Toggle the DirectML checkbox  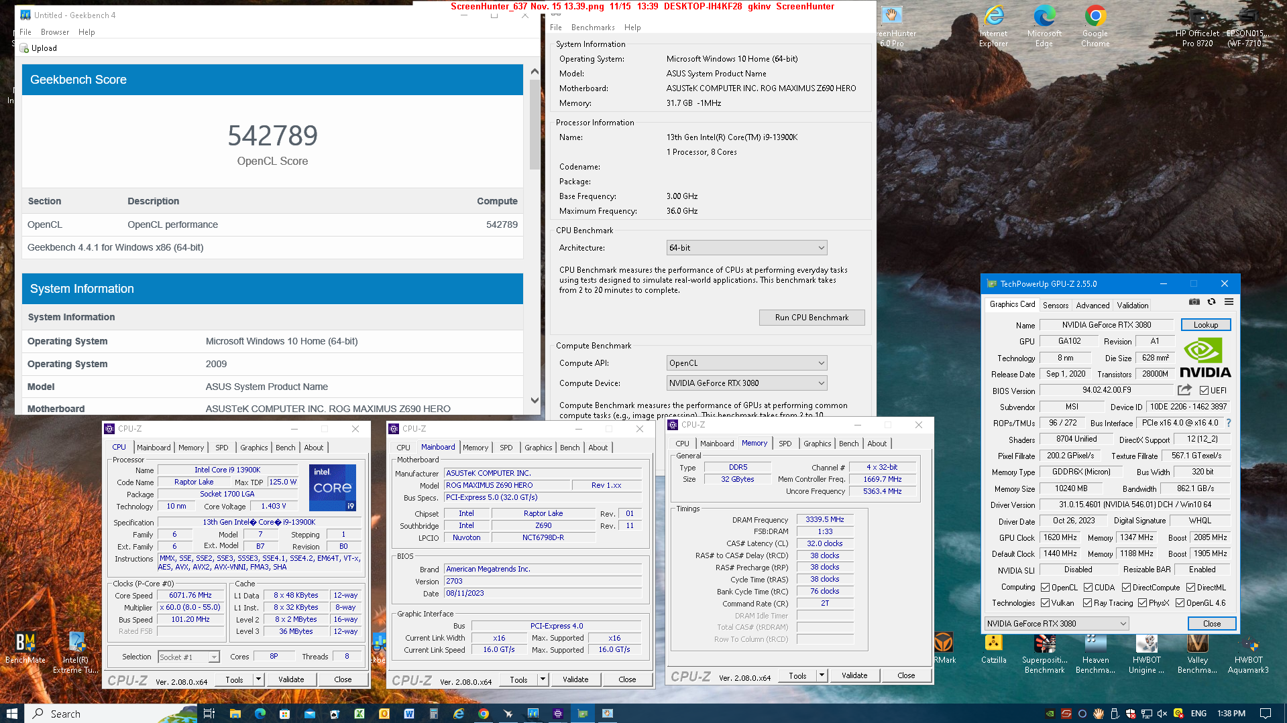1190,588
